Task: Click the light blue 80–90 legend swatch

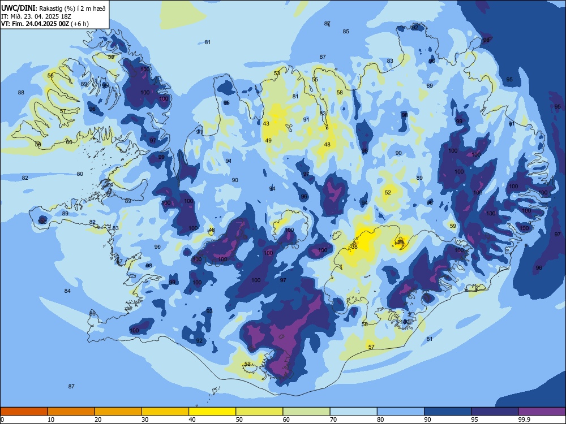Action: (x=401, y=412)
